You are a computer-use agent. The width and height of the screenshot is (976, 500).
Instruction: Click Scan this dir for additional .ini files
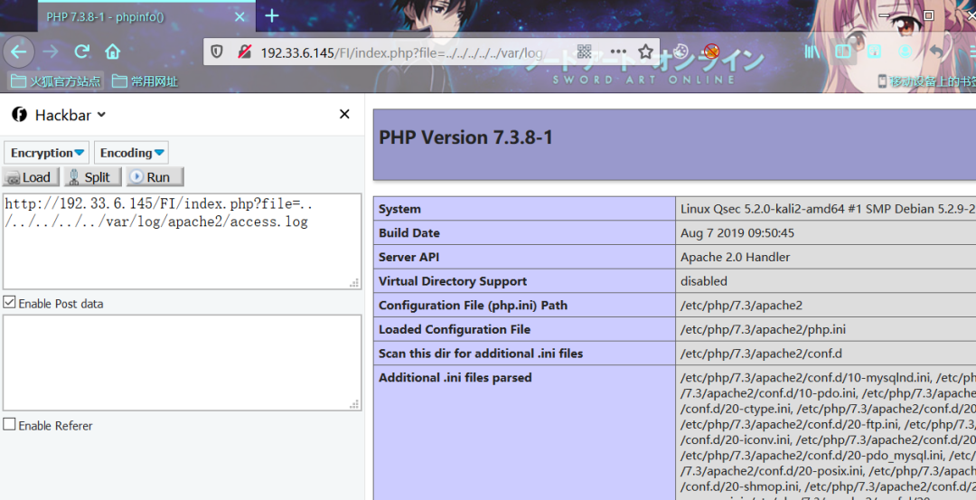tap(481, 354)
